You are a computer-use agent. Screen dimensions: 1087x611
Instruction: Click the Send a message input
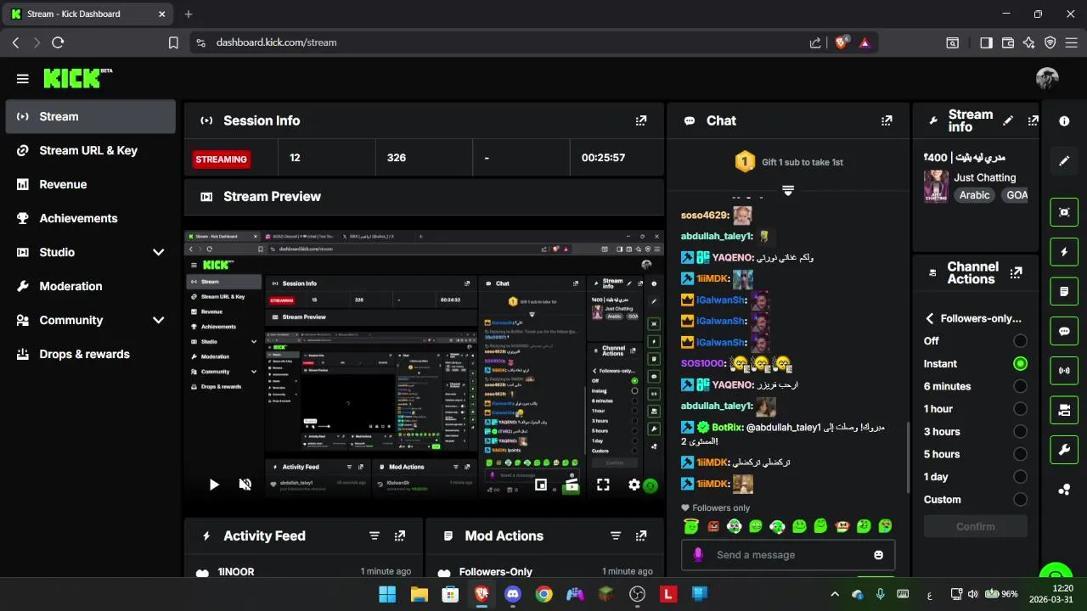click(x=787, y=555)
